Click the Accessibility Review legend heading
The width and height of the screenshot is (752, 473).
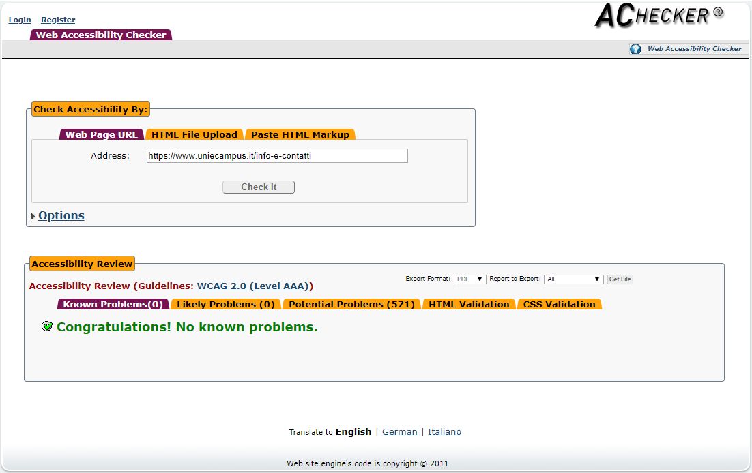click(x=82, y=264)
